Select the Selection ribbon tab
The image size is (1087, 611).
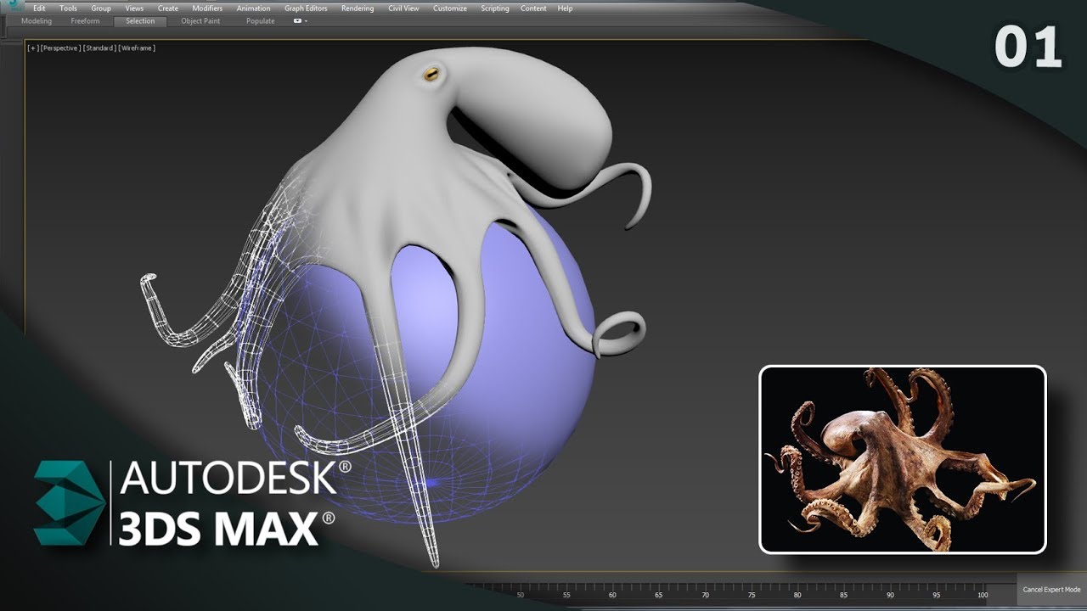pos(140,21)
